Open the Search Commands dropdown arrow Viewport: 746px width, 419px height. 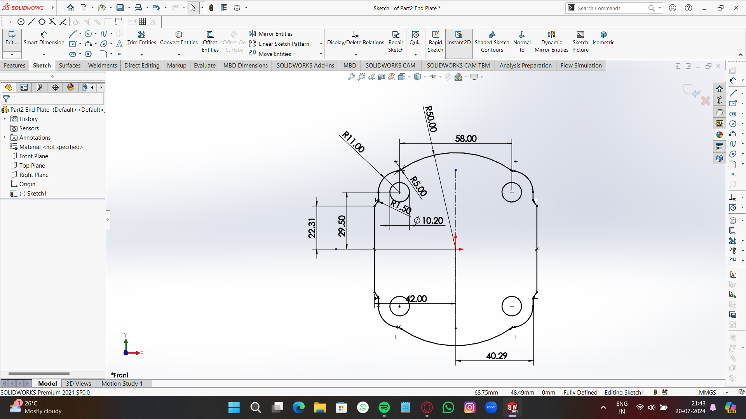pyautogui.click(x=659, y=8)
